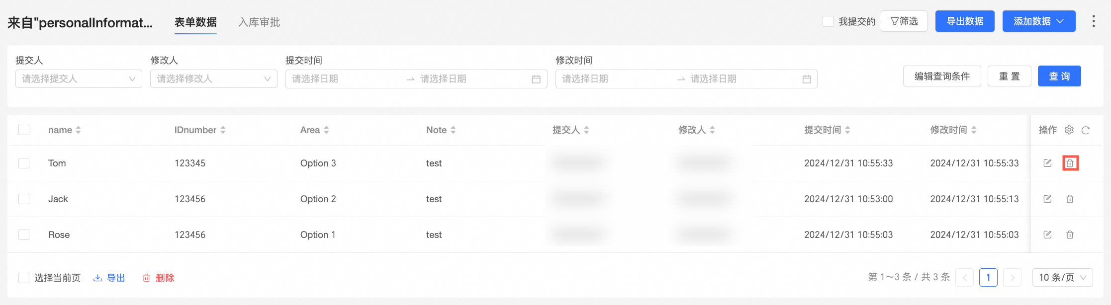Click 查询 button
Image resolution: width=1111 pixels, height=305 pixels.
point(1059,76)
